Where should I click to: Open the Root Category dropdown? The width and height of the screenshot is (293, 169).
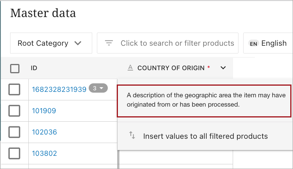point(50,43)
